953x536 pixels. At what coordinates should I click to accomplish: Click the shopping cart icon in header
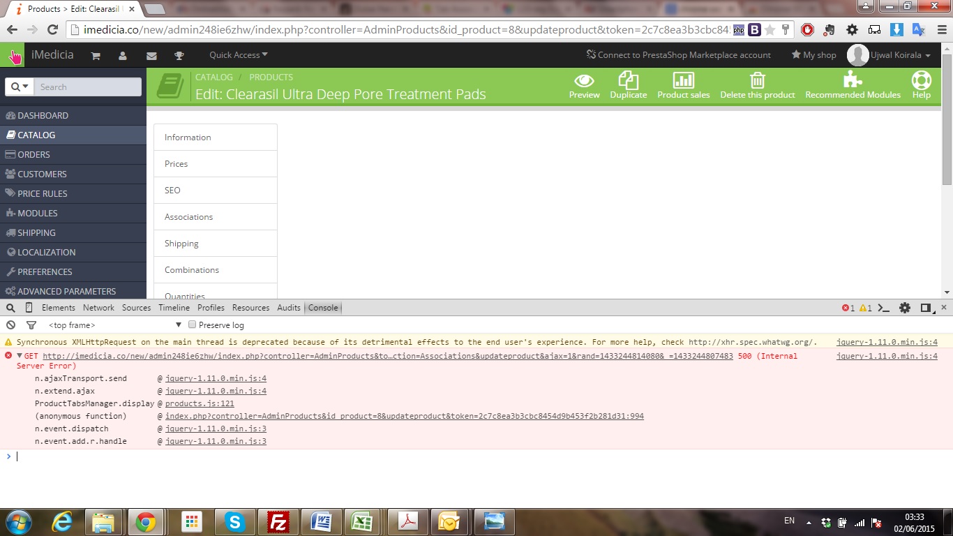96,55
